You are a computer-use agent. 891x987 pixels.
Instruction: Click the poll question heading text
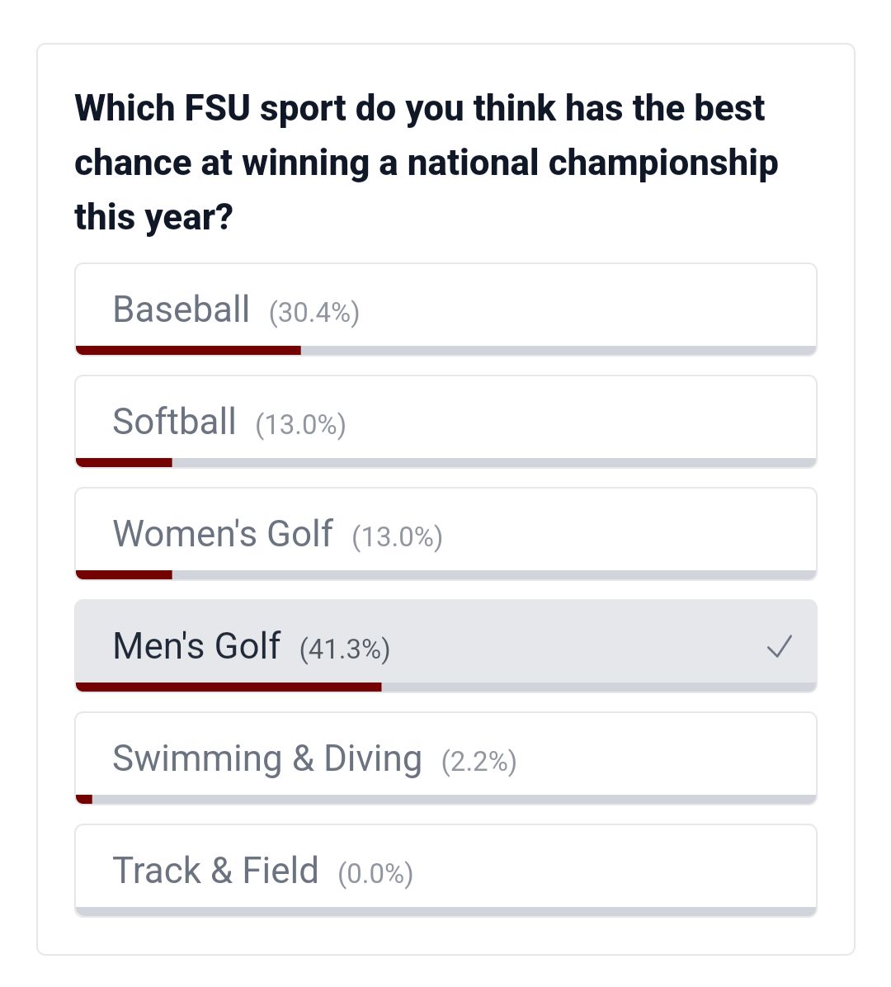tap(425, 163)
